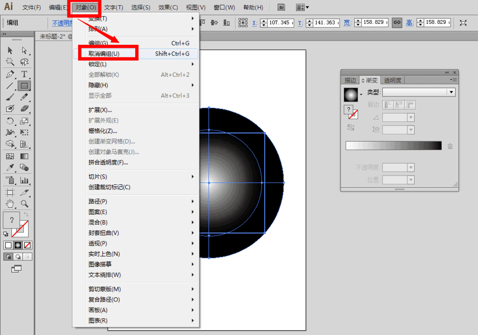Pick the Eyedropper tool
Screen dimensions: 478x335
tap(10, 168)
